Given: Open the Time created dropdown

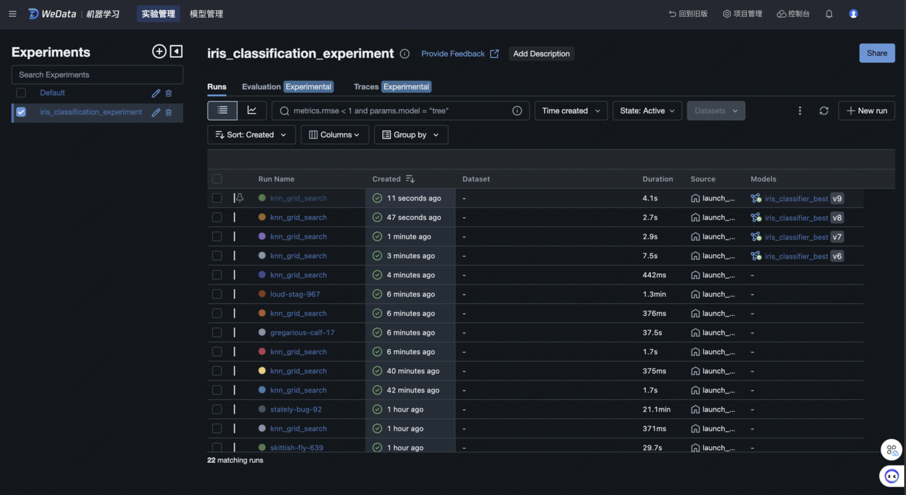Looking at the screenshot, I should coord(570,111).
